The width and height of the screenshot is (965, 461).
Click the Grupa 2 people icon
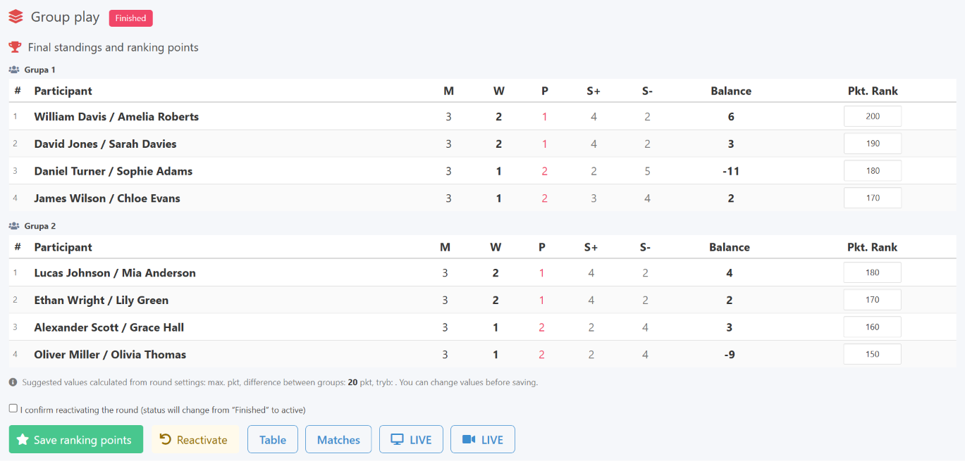14,226
